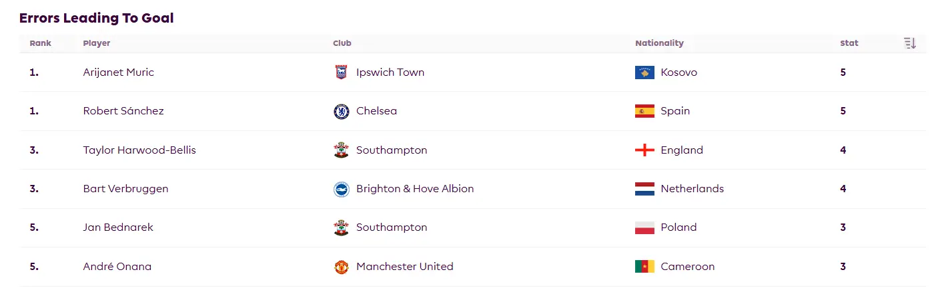Click the Kosovo flag icon
930x288 pixels.
[x=644, y=72]
